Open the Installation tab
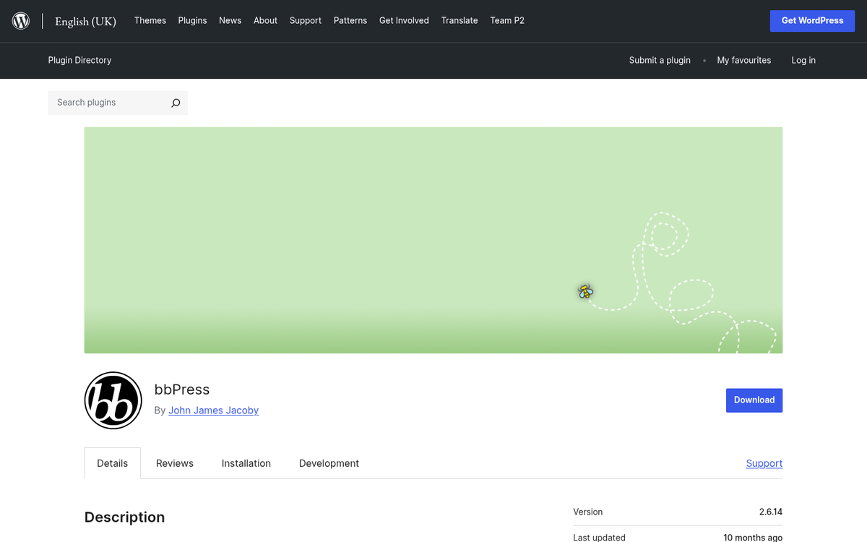867x542 pixels. tap(246, 463)
